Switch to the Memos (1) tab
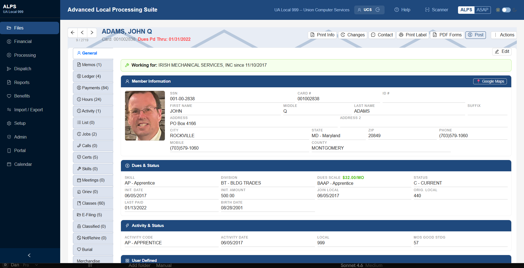Screen dimensions: 524x268 click(x=93, y=65)
